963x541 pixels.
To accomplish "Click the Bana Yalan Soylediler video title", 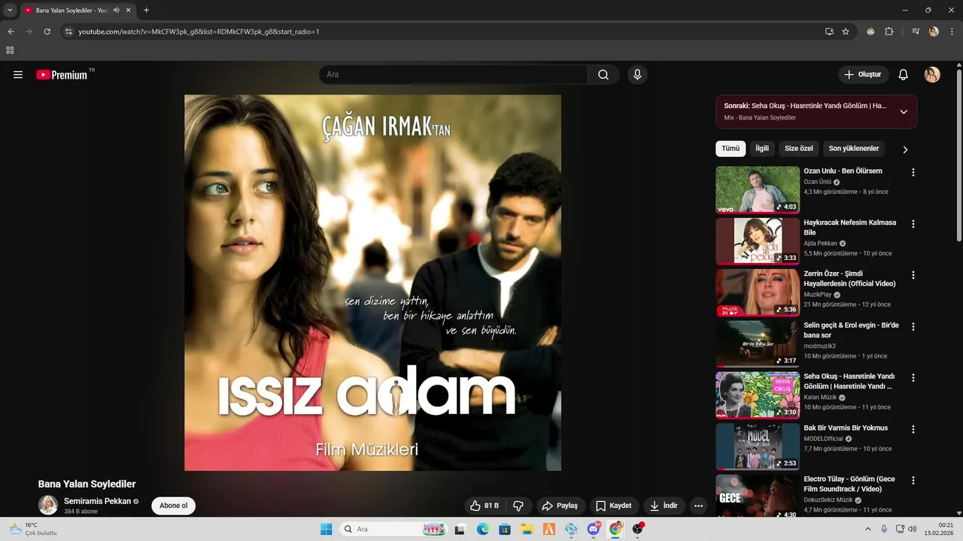I will pos(87,484).
